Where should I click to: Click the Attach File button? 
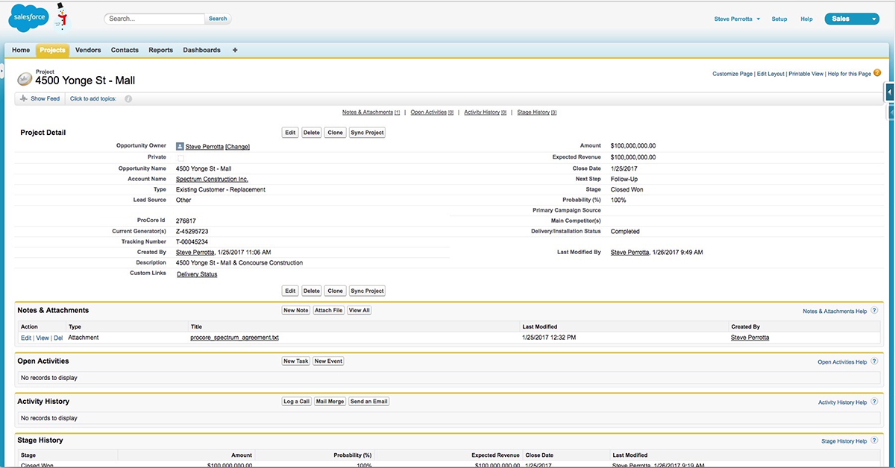[x=328, y=310]
